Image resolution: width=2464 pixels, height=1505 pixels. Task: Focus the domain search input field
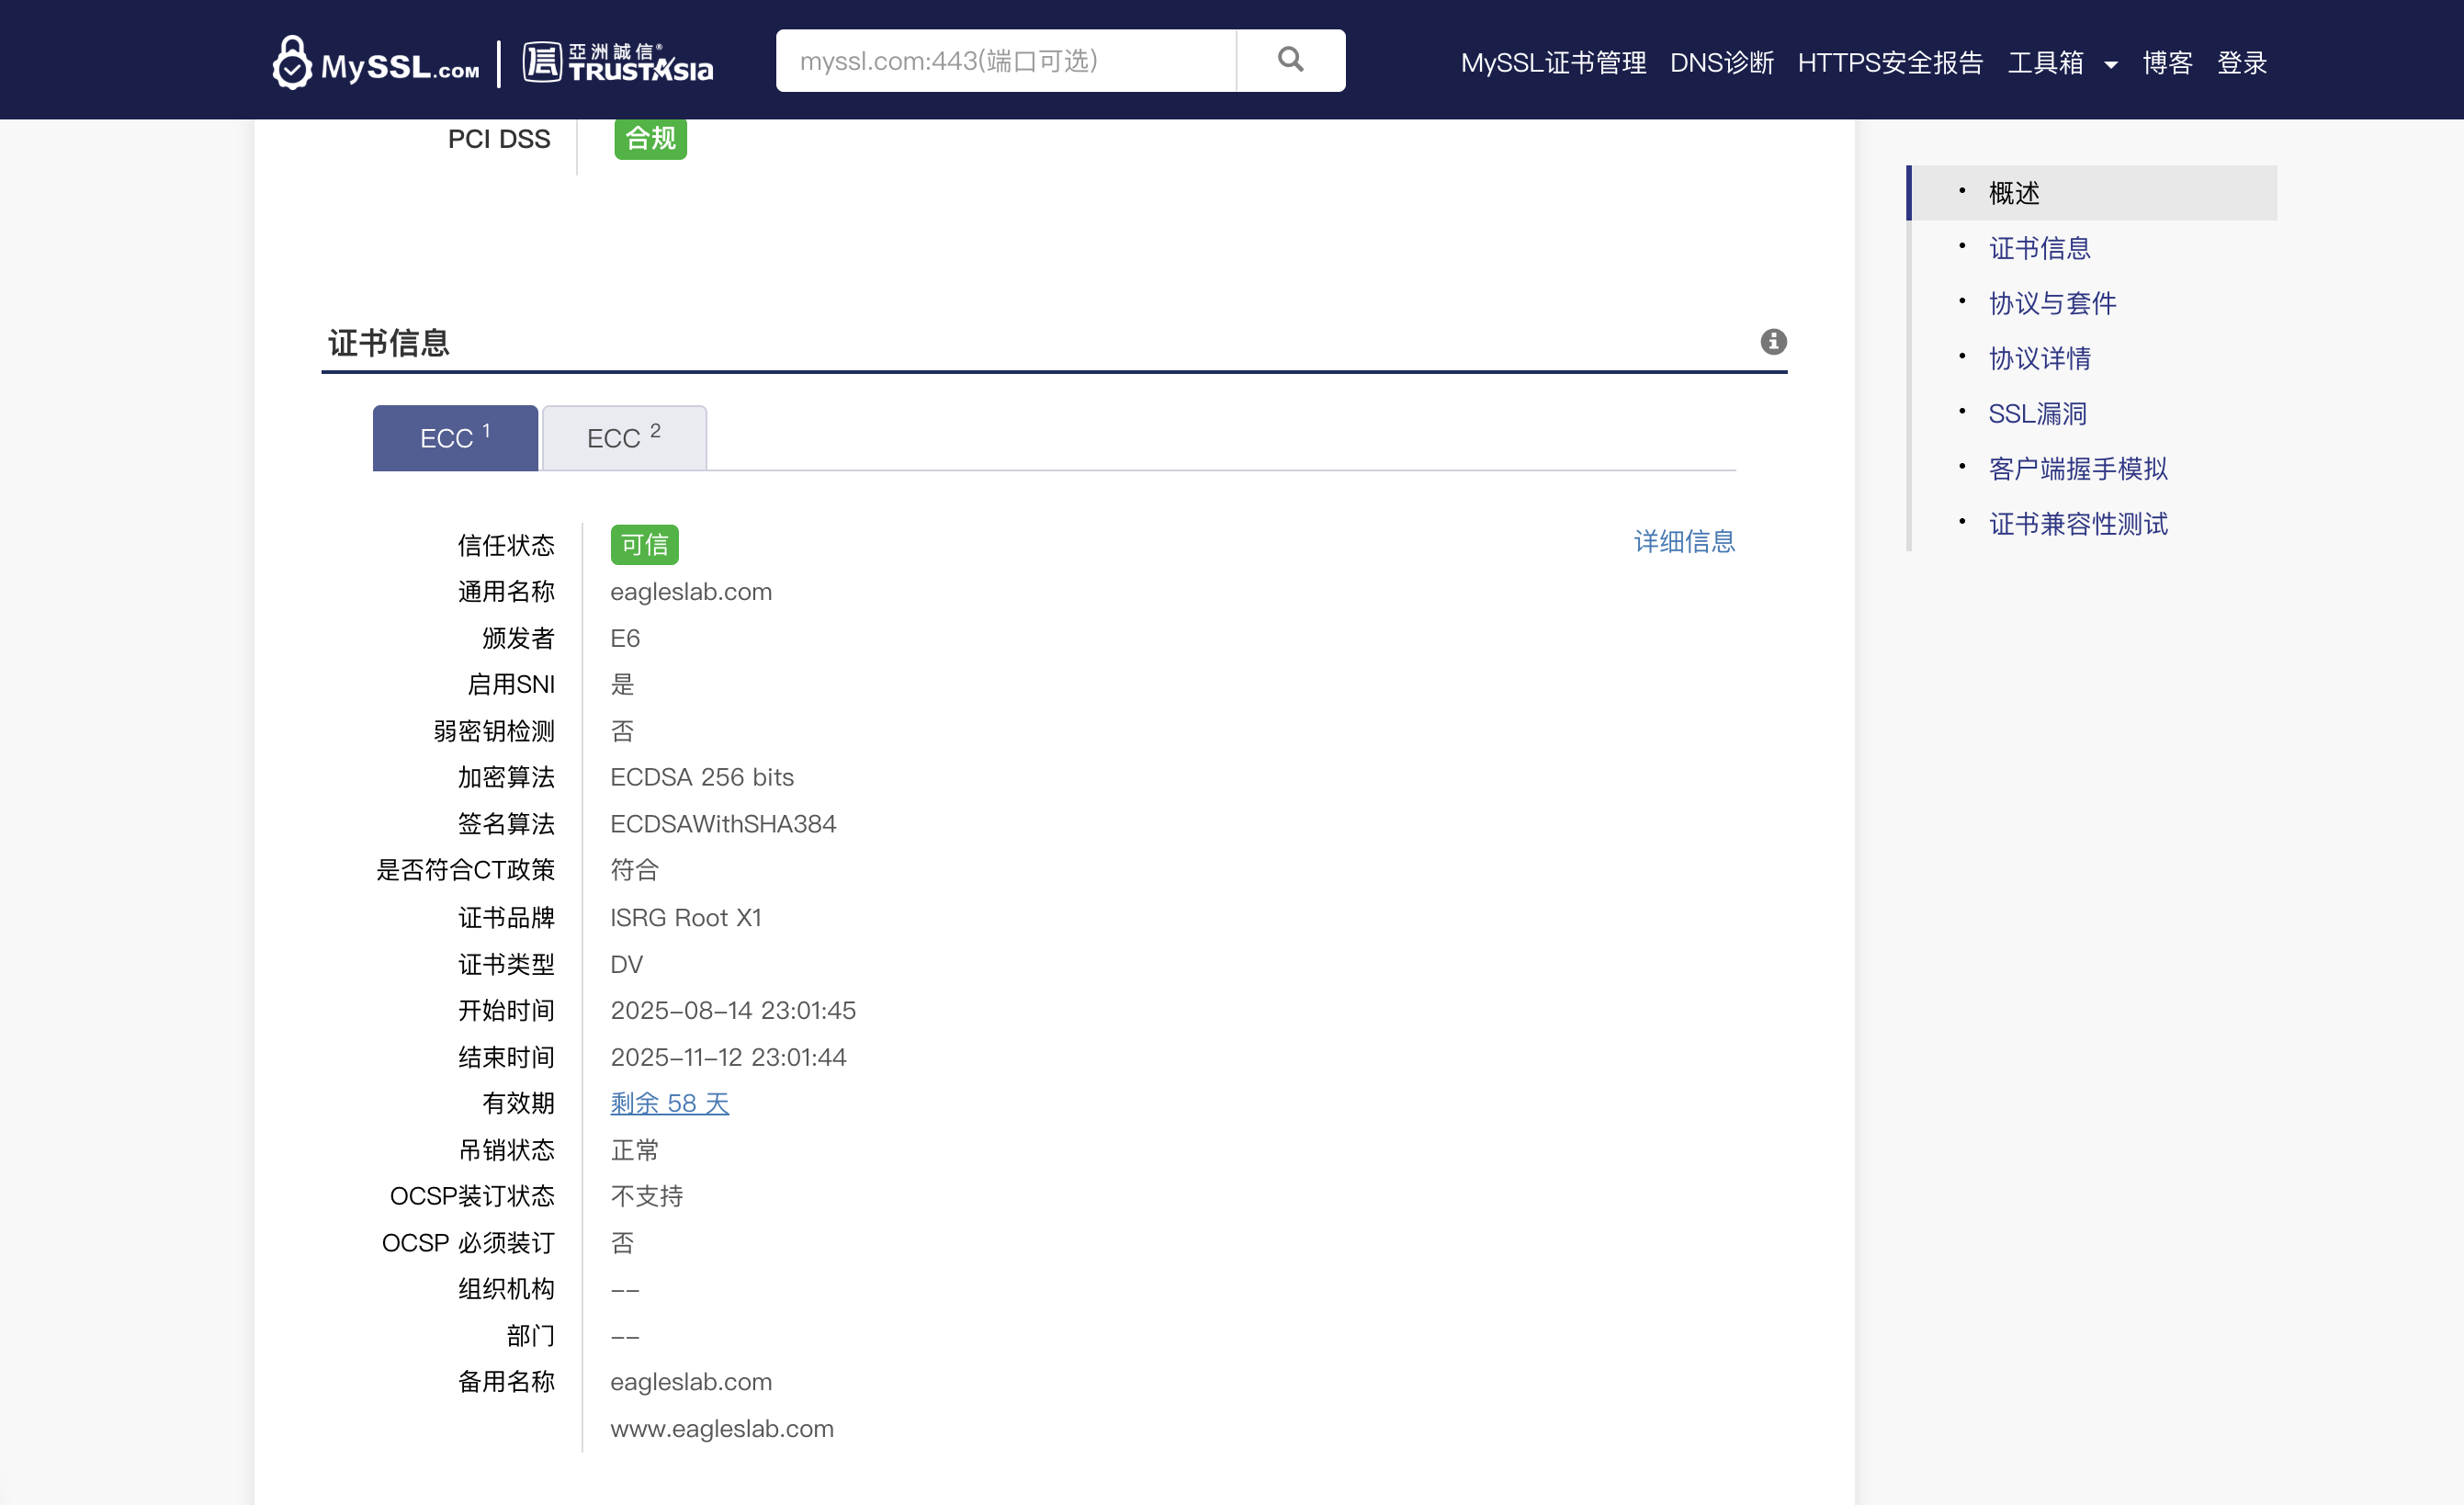click(1005, 61)
